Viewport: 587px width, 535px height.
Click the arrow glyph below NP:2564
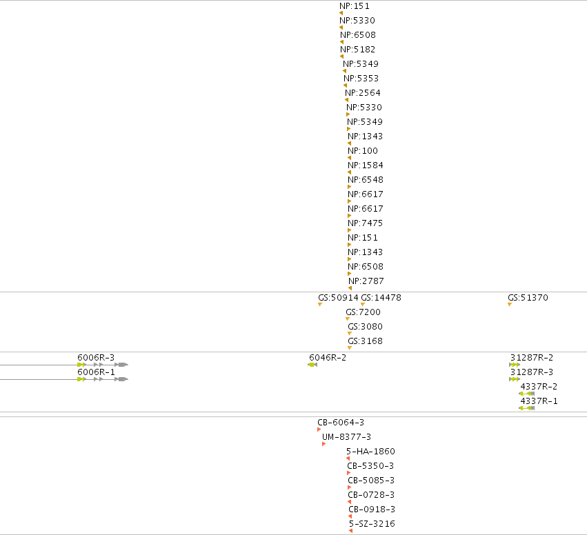(346, 100)
